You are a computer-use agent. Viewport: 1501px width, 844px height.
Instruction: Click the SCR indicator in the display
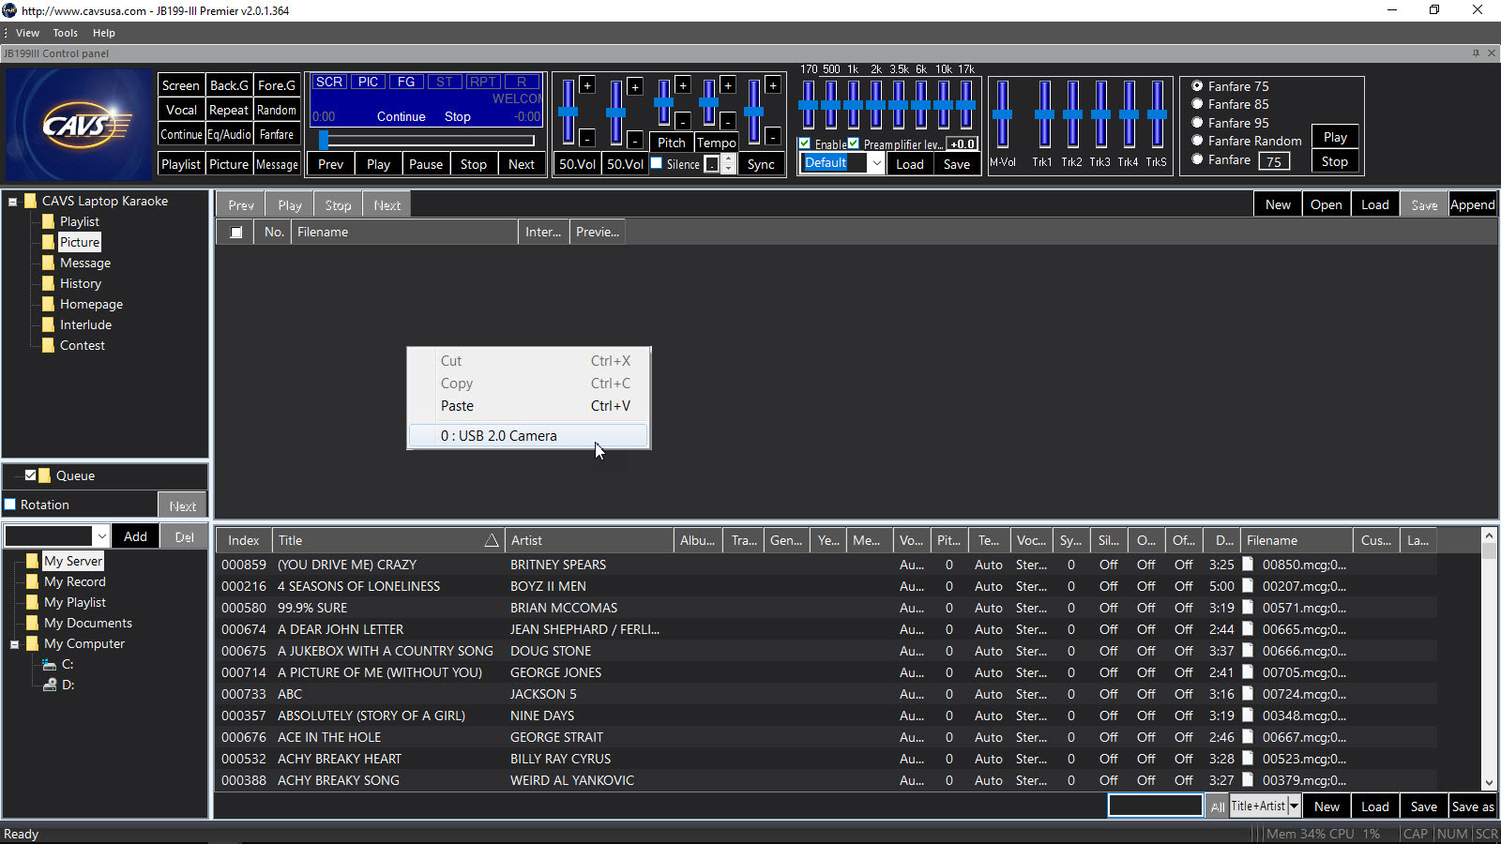329,82
